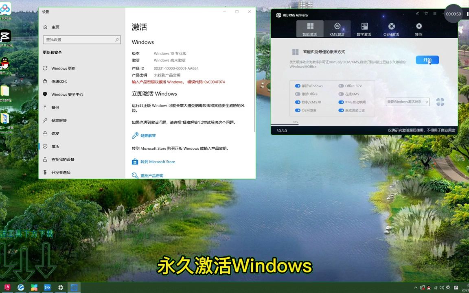Screen dimensions: 469x293
Task: Toggle the 激活Windows switch
Action: click(x=298, y=86)
